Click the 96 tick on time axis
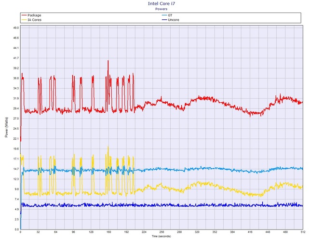 [x=74, y=232]
